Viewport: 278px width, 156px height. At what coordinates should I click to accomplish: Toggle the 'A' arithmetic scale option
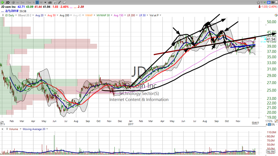(266, 125)
